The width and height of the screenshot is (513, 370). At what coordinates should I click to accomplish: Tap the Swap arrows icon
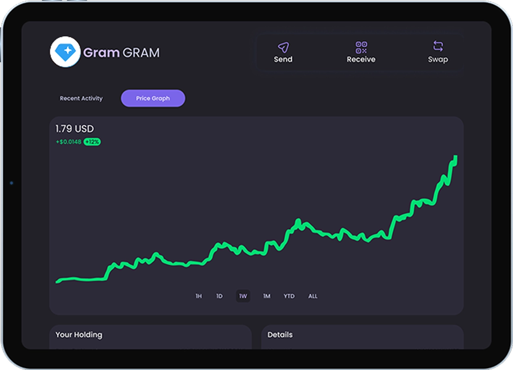tap(438, 46)
